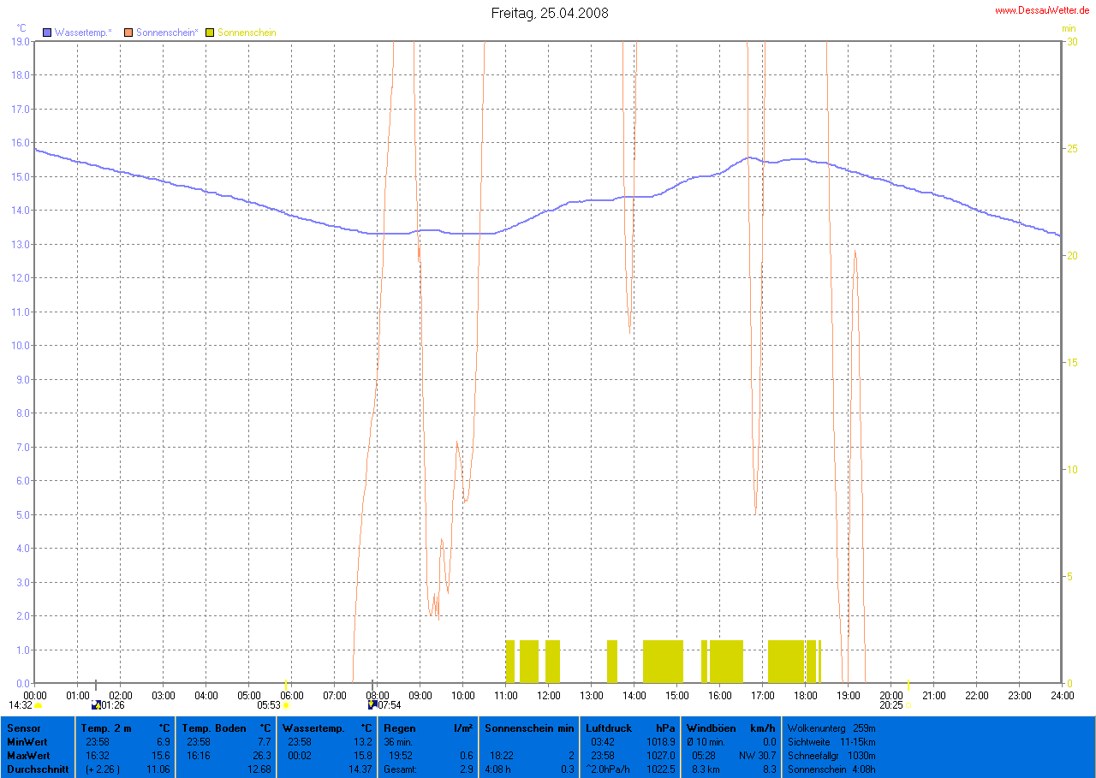This screenshot has width=1096, height=778.
Task: Click the yellow Sonnenschein legend label
Action: [247, 33]
